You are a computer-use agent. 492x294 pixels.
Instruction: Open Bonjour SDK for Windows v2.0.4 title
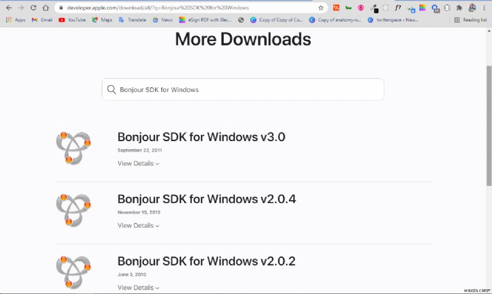pos(207,199)
